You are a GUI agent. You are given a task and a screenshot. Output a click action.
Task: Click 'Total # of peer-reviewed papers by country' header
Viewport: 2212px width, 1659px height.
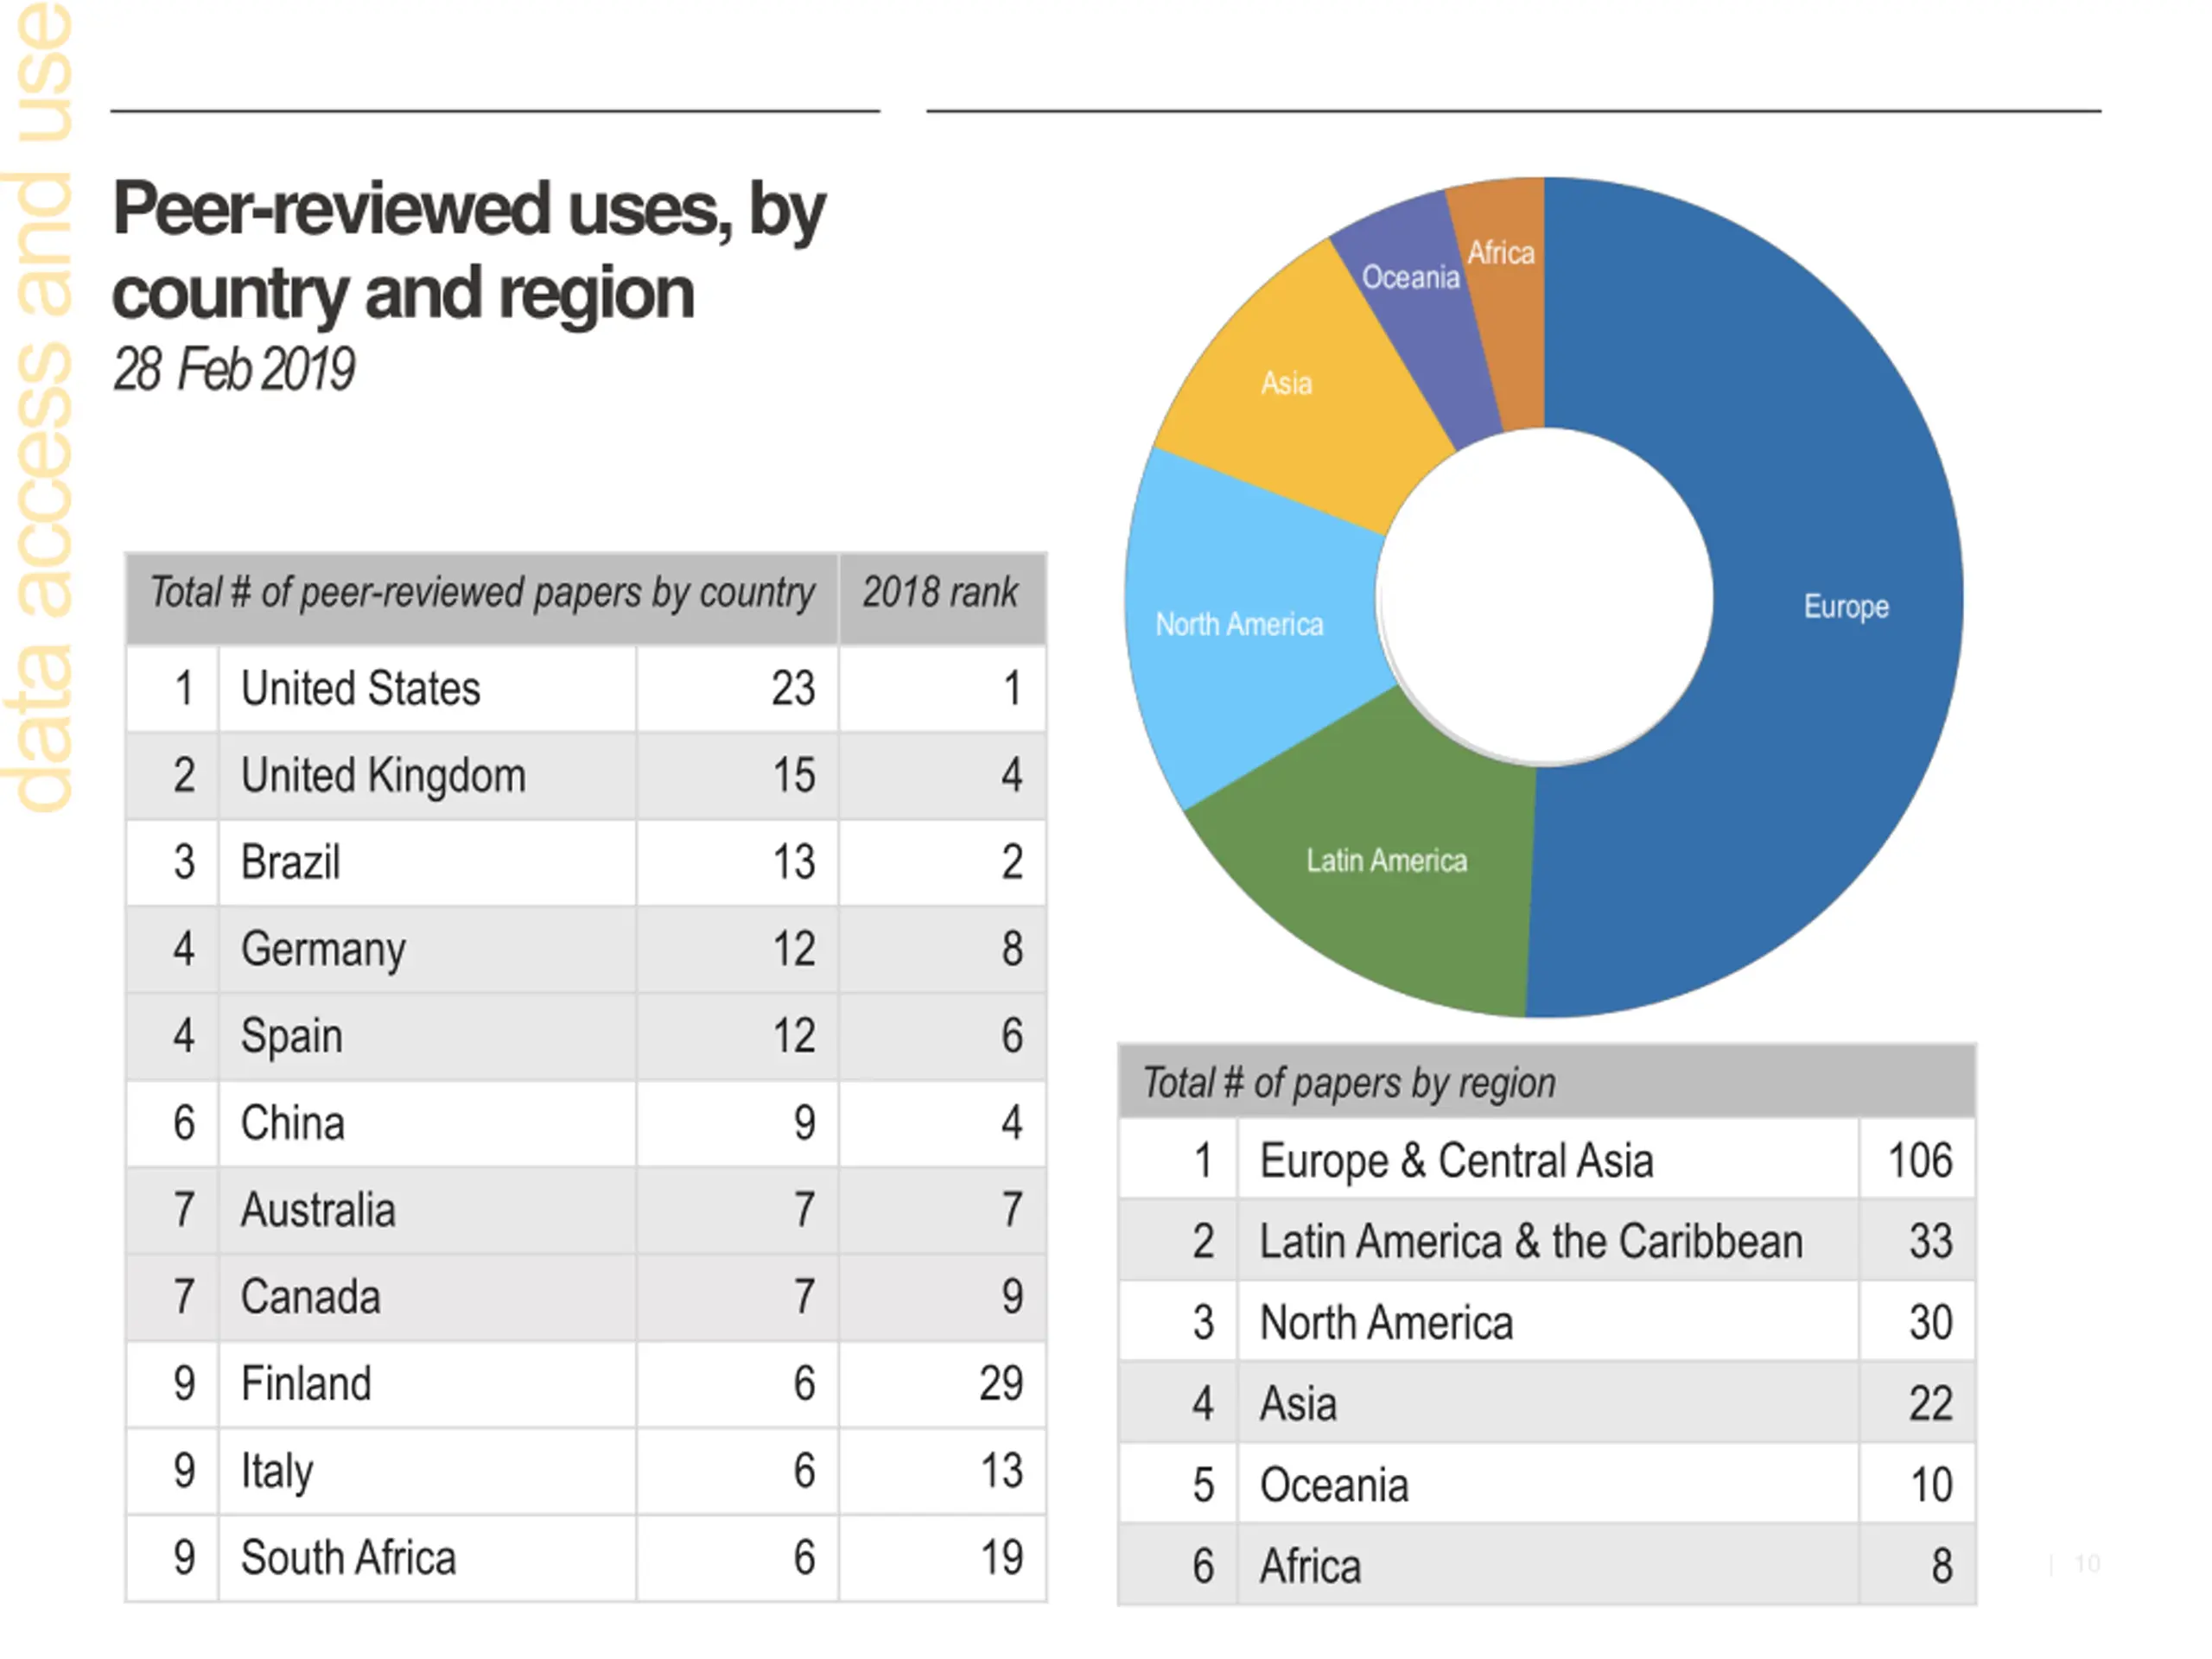tap(481, 593)
